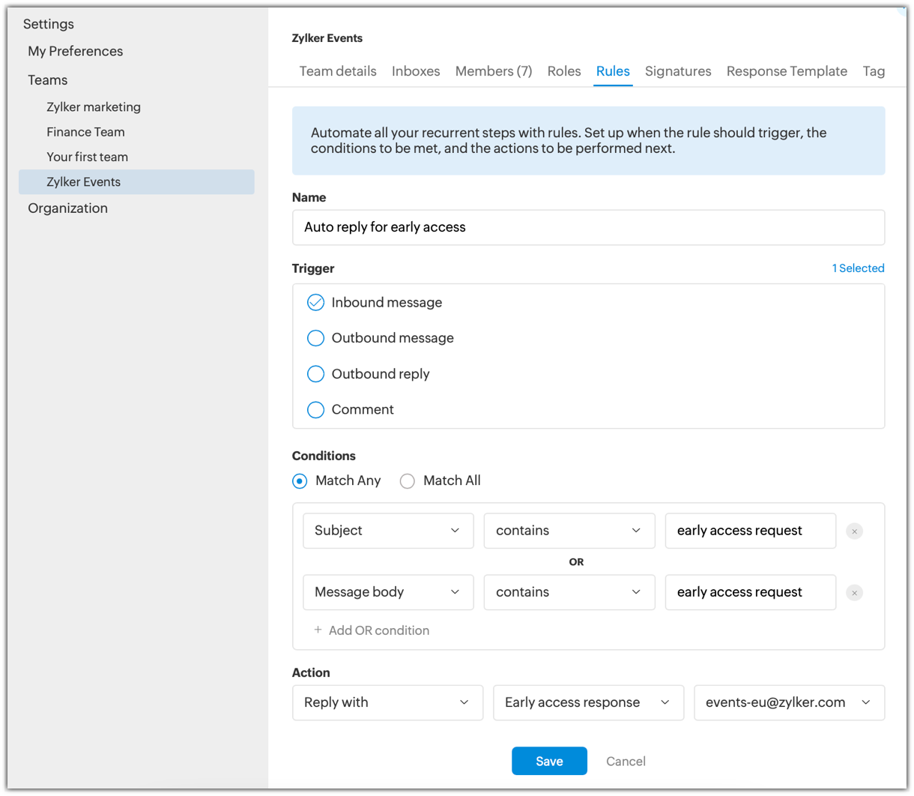
Task: Uncheck the Inbound message trigger
Action: 315,303
